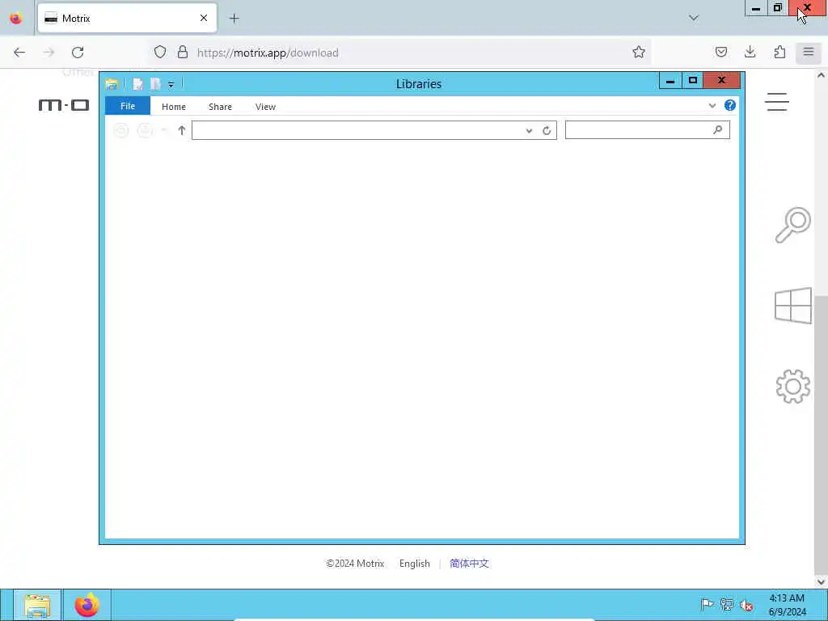Screen dimensions: 828x621
Task: Click the gear icon on Motrix page
Action: 792,386
